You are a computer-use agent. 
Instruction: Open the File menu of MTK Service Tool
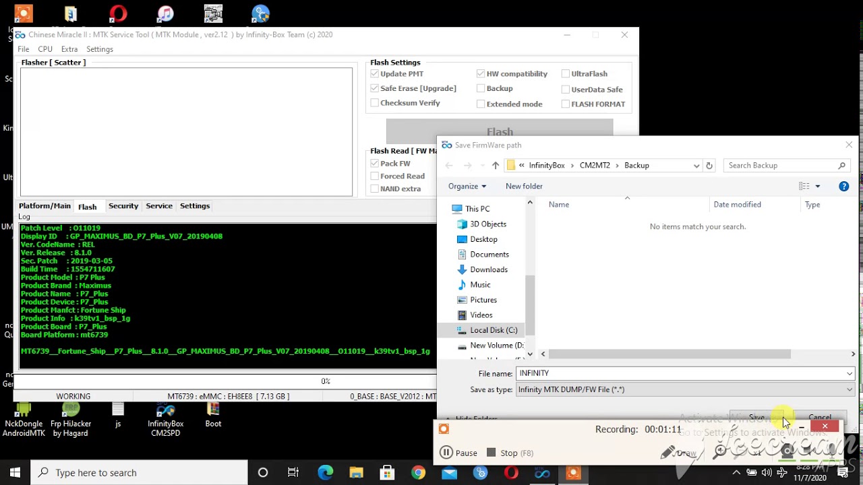(x=24, y=49)
